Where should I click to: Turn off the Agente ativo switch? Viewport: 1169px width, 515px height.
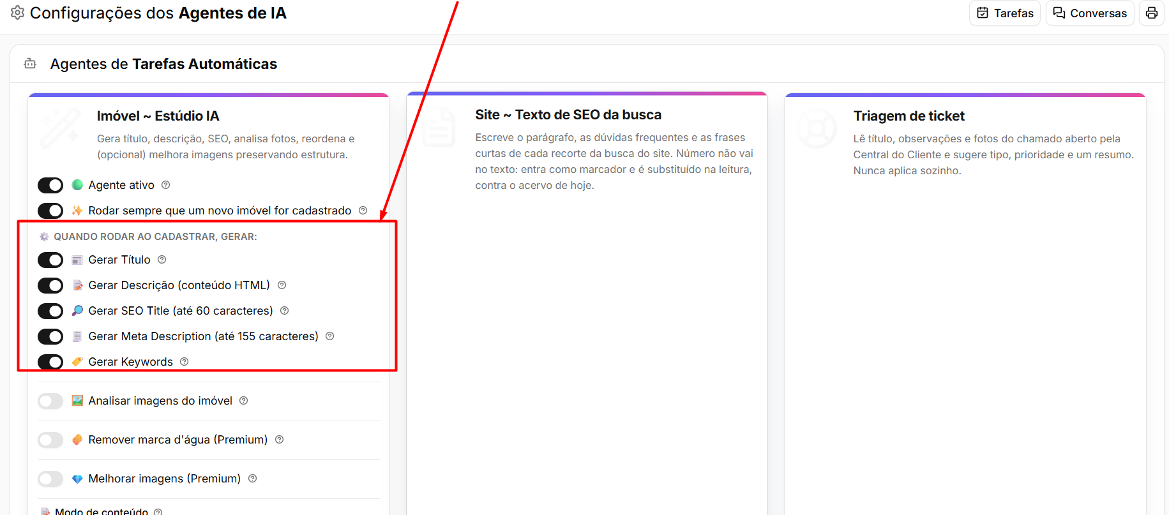pos(50,185)
